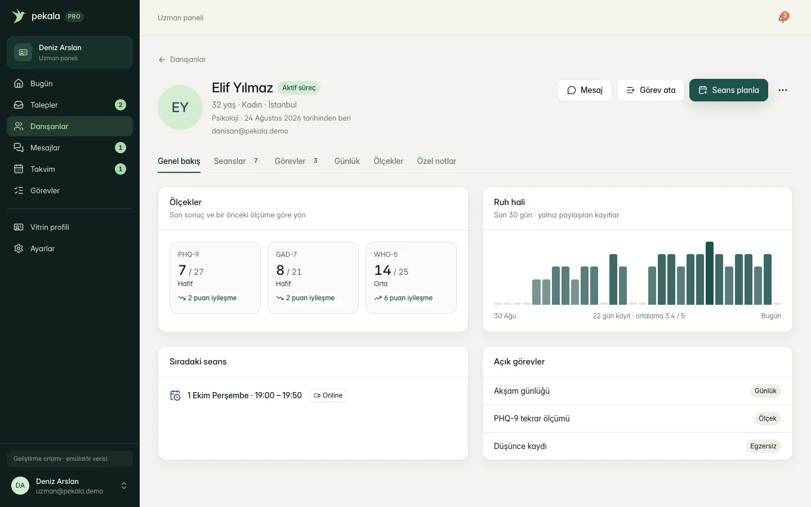The height and width of the screenshot is (507, 811).
Task: Expand the account switcher chevron
Action: tap(124, 486)
